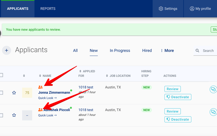Open Quick Look for Jonna Zimmermann
The image size is (217, 136).
point(47,98)
